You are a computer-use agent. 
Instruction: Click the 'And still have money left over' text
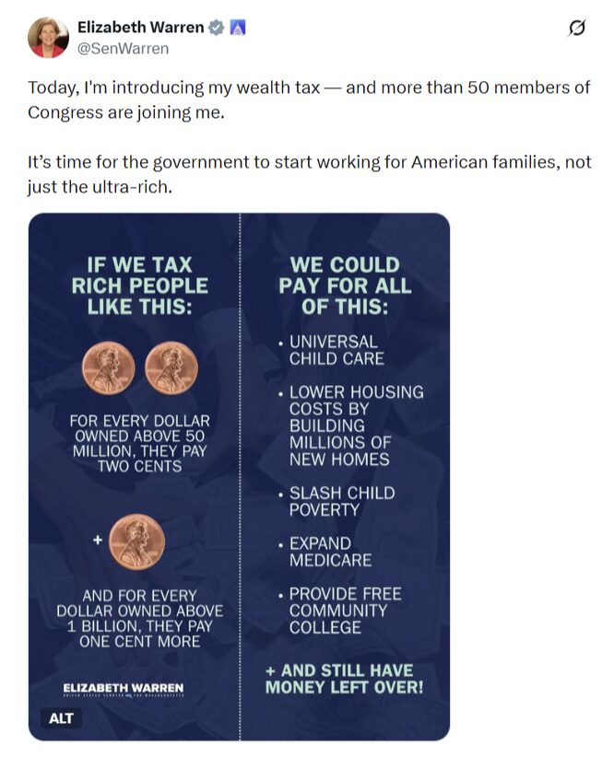[x=344, y=680]
